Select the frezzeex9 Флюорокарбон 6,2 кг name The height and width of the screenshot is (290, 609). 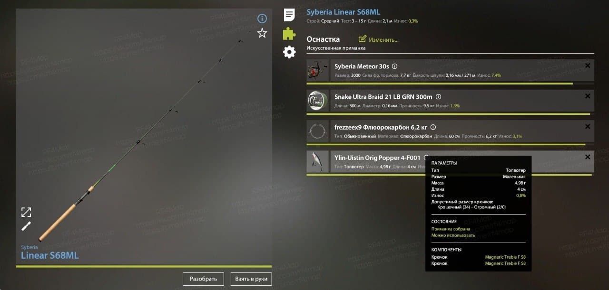pyautogui.click(x=381, y=127)
